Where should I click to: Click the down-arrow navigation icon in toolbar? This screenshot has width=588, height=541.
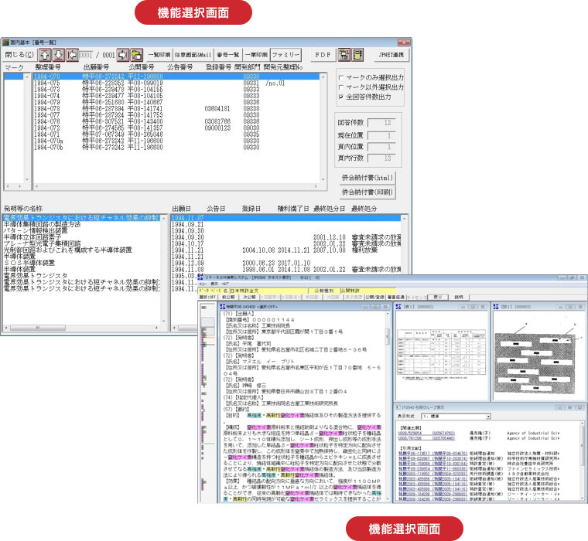click(x=58, y=55)
